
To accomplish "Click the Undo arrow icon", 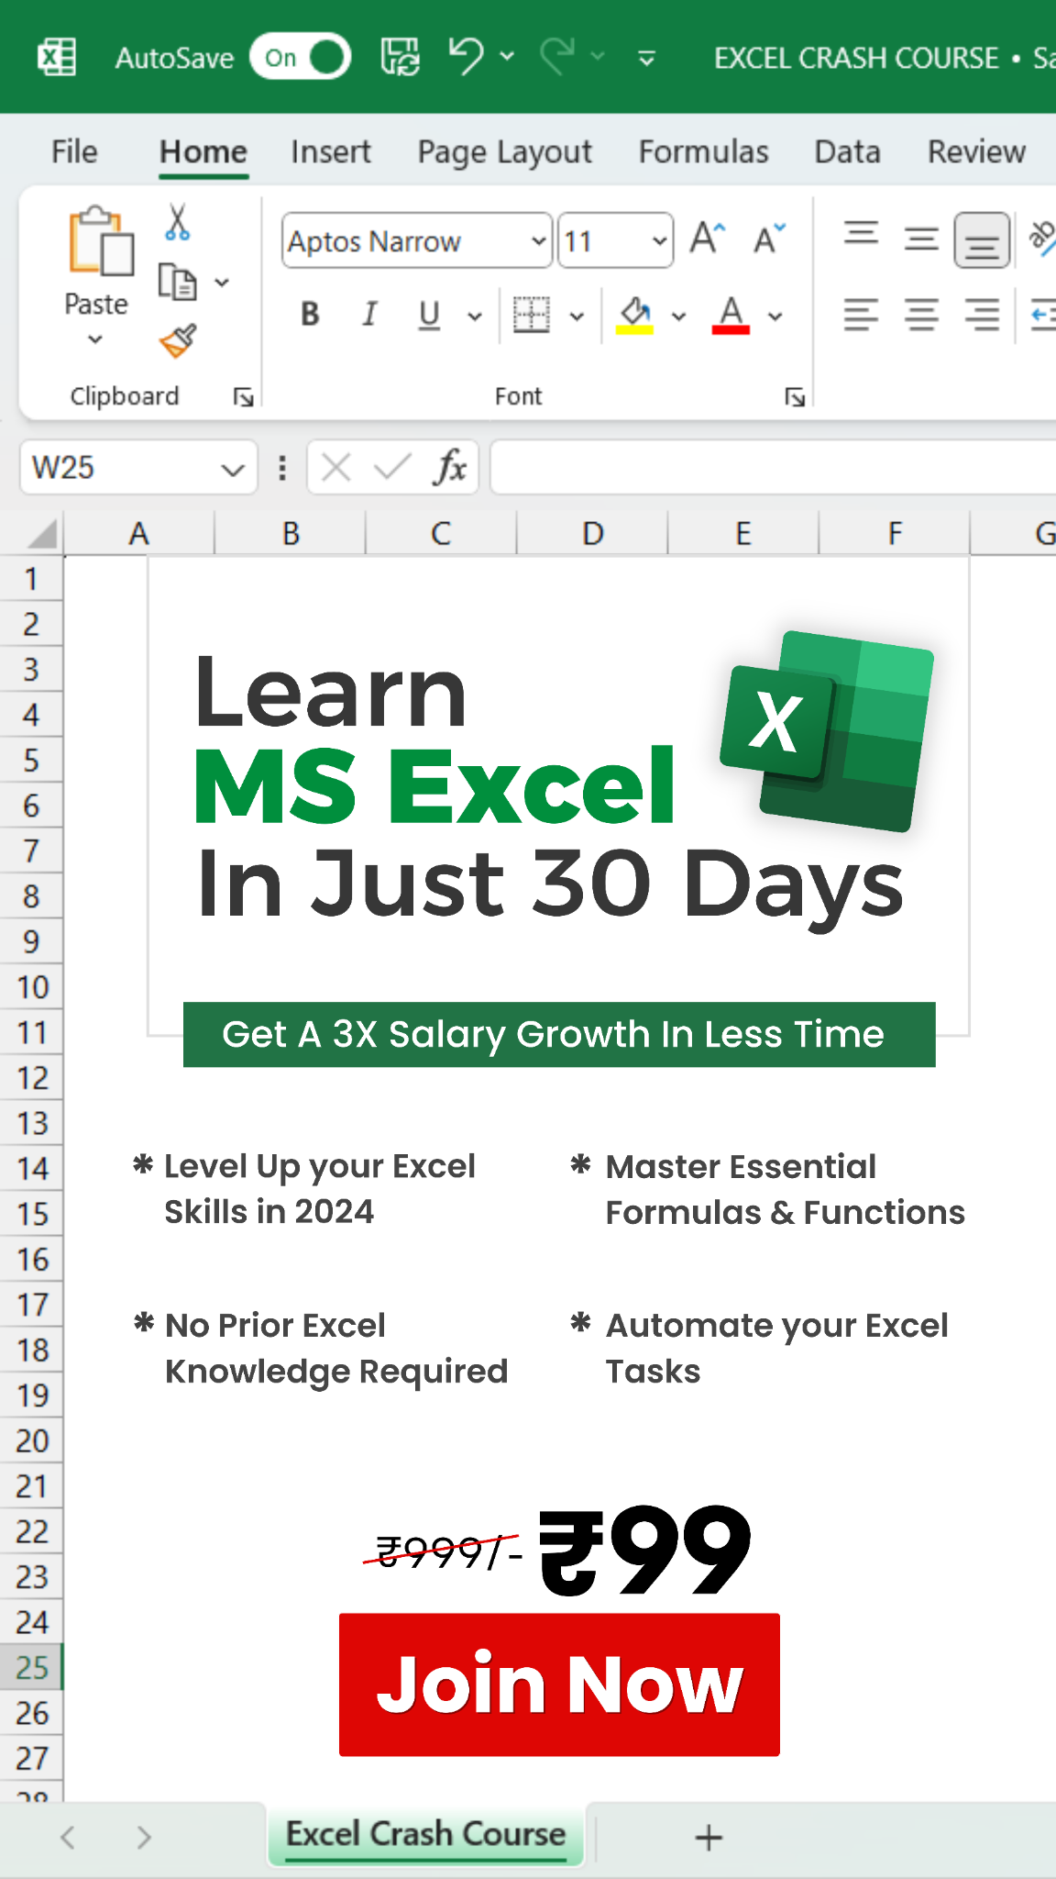I will [x=466, y=56].
